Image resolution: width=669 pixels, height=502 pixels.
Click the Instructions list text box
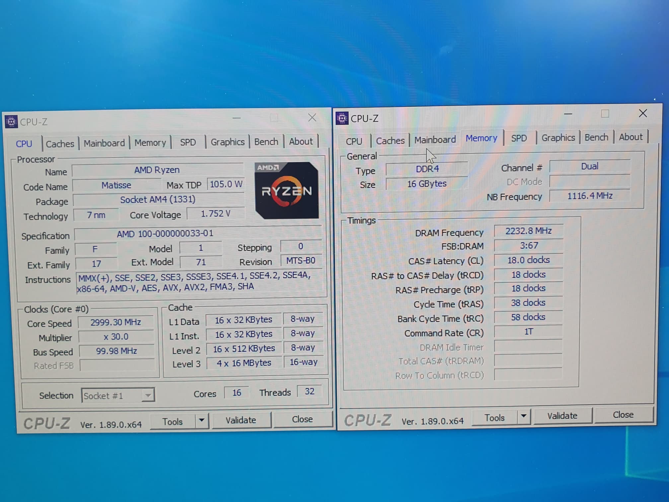click(x=199, y=282)
